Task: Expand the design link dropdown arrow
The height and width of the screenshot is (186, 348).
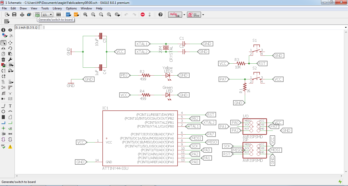Action: (x=184, y=15)
